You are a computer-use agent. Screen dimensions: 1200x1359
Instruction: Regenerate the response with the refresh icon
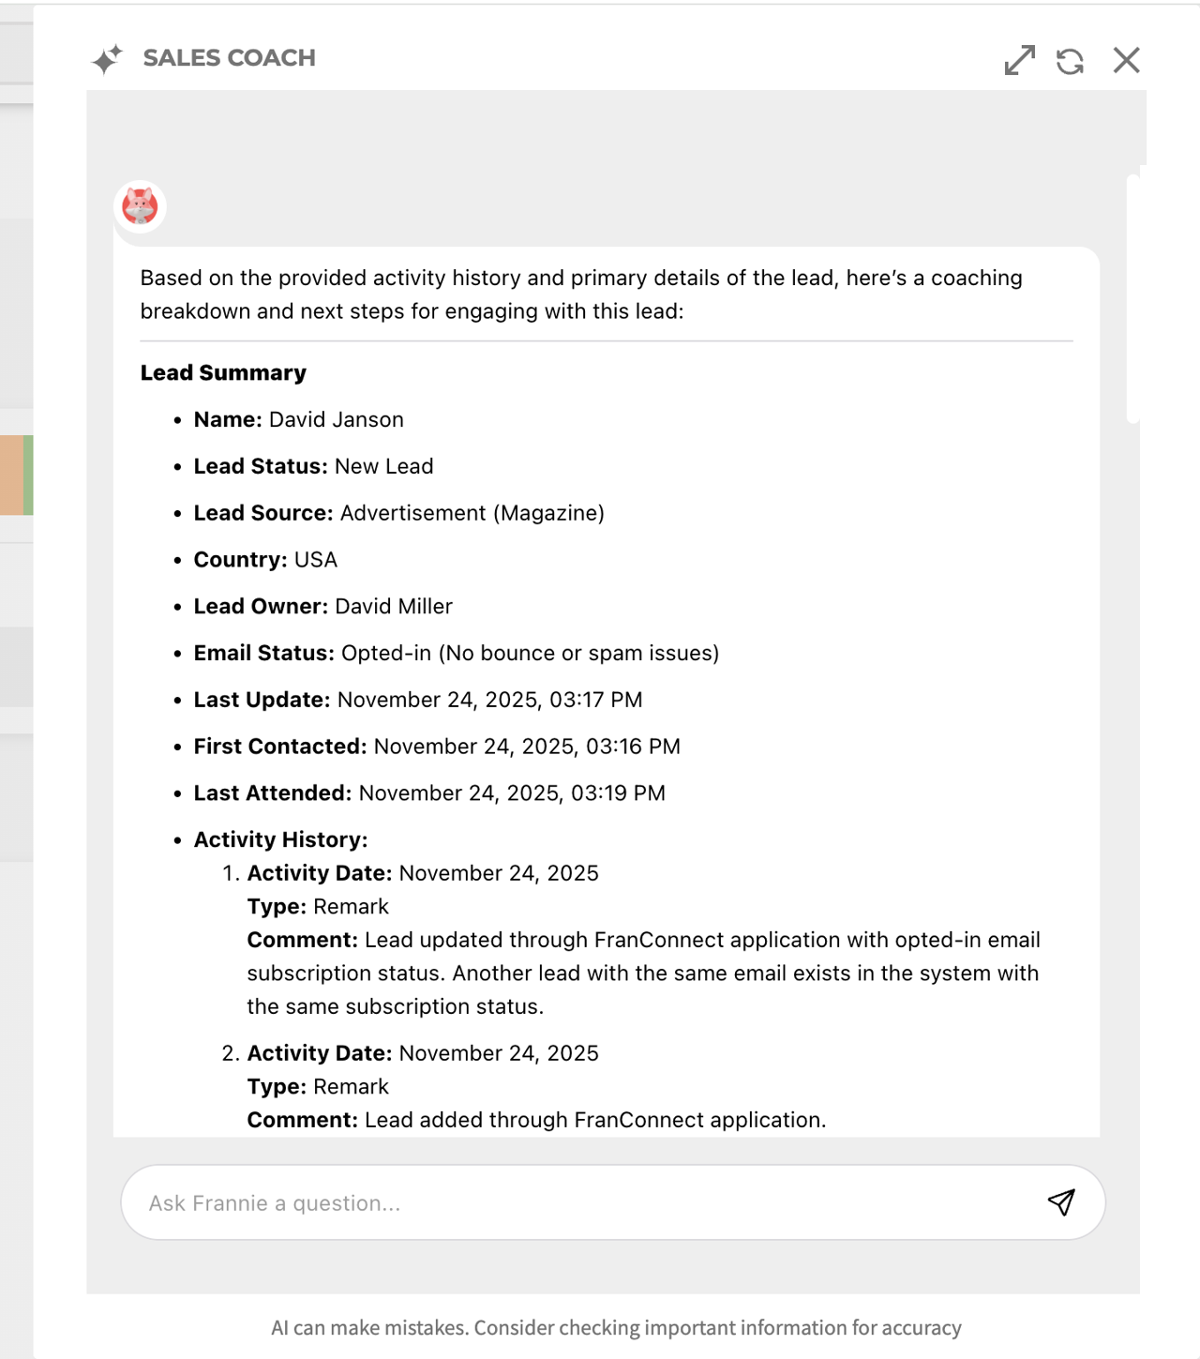point(1069,60)
